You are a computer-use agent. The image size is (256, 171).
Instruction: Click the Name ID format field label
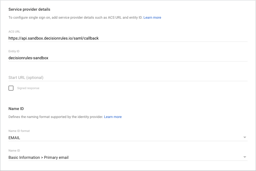tap(19, 131)
